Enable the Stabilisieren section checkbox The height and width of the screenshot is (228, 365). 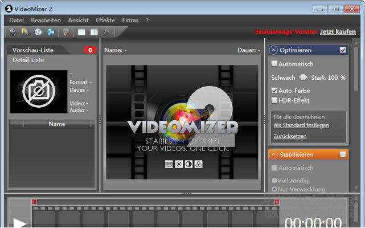pos(343,154)
